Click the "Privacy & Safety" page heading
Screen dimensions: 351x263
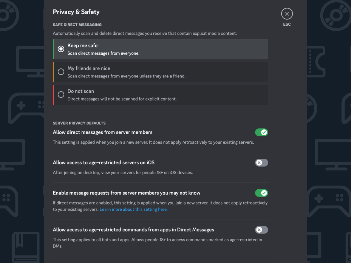click(x=76, y=12)
